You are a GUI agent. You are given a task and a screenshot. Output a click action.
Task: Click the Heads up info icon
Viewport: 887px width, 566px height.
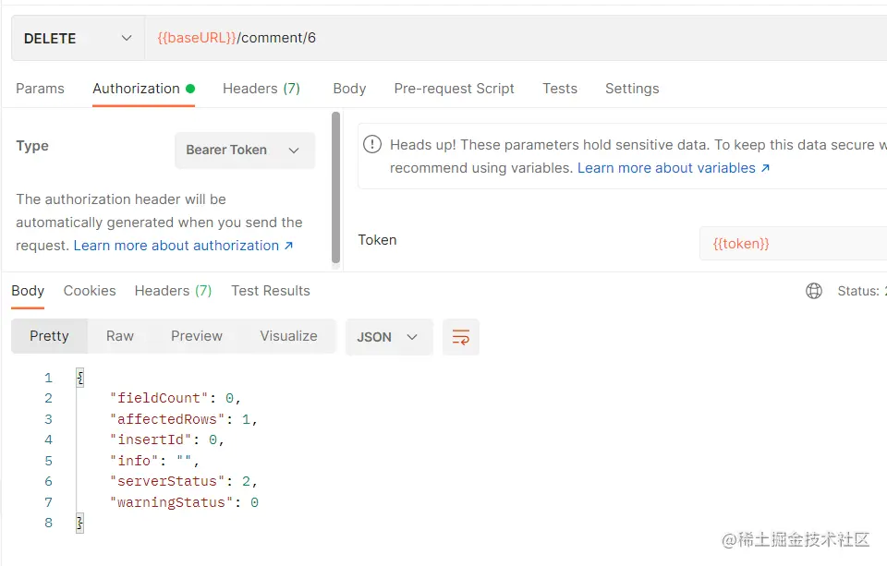tap(372, 145)
